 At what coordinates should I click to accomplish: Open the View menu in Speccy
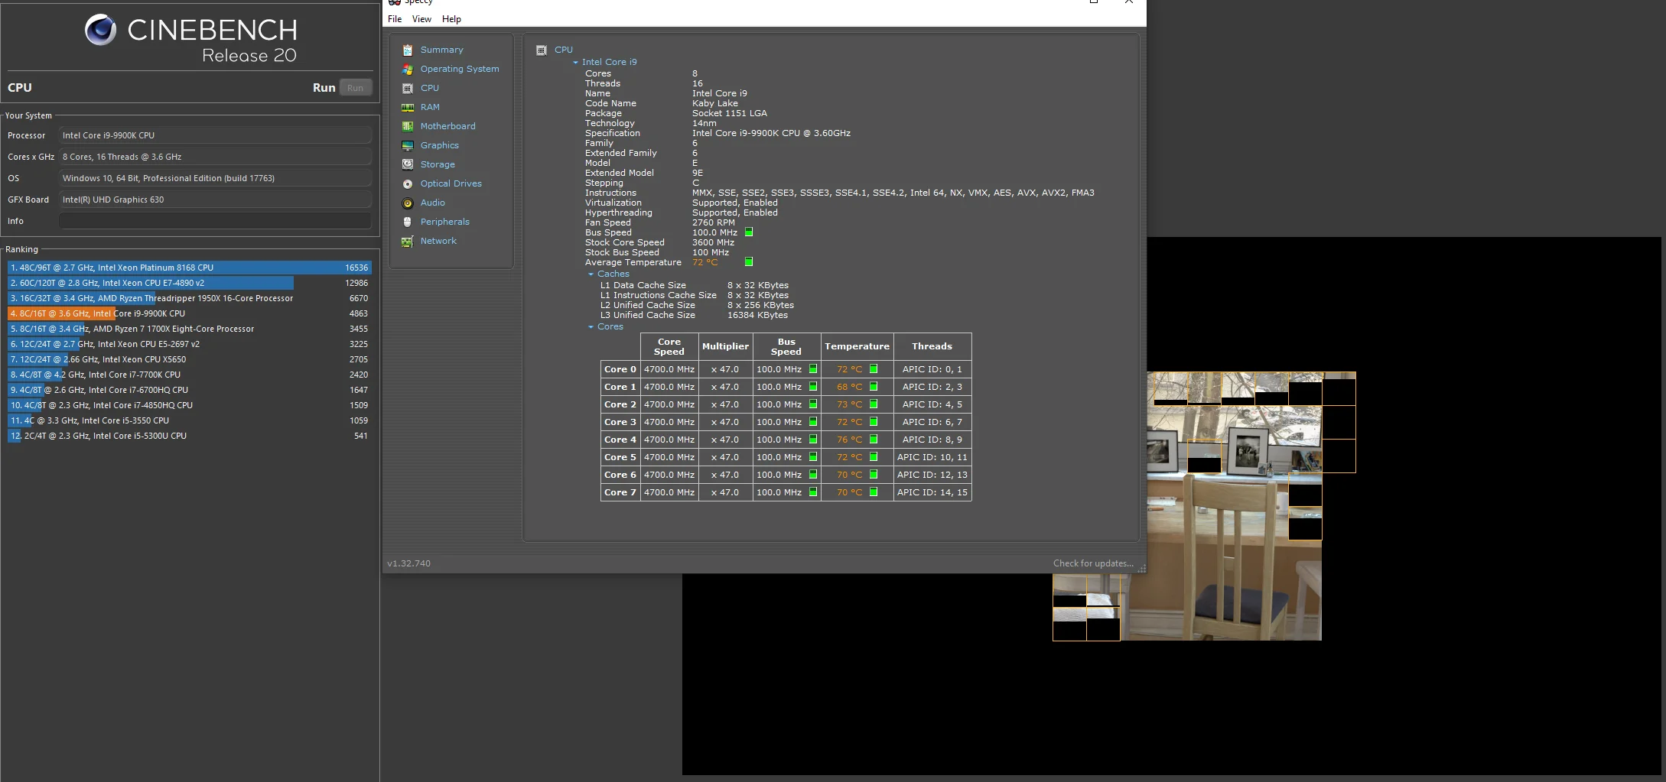point(421,19)
